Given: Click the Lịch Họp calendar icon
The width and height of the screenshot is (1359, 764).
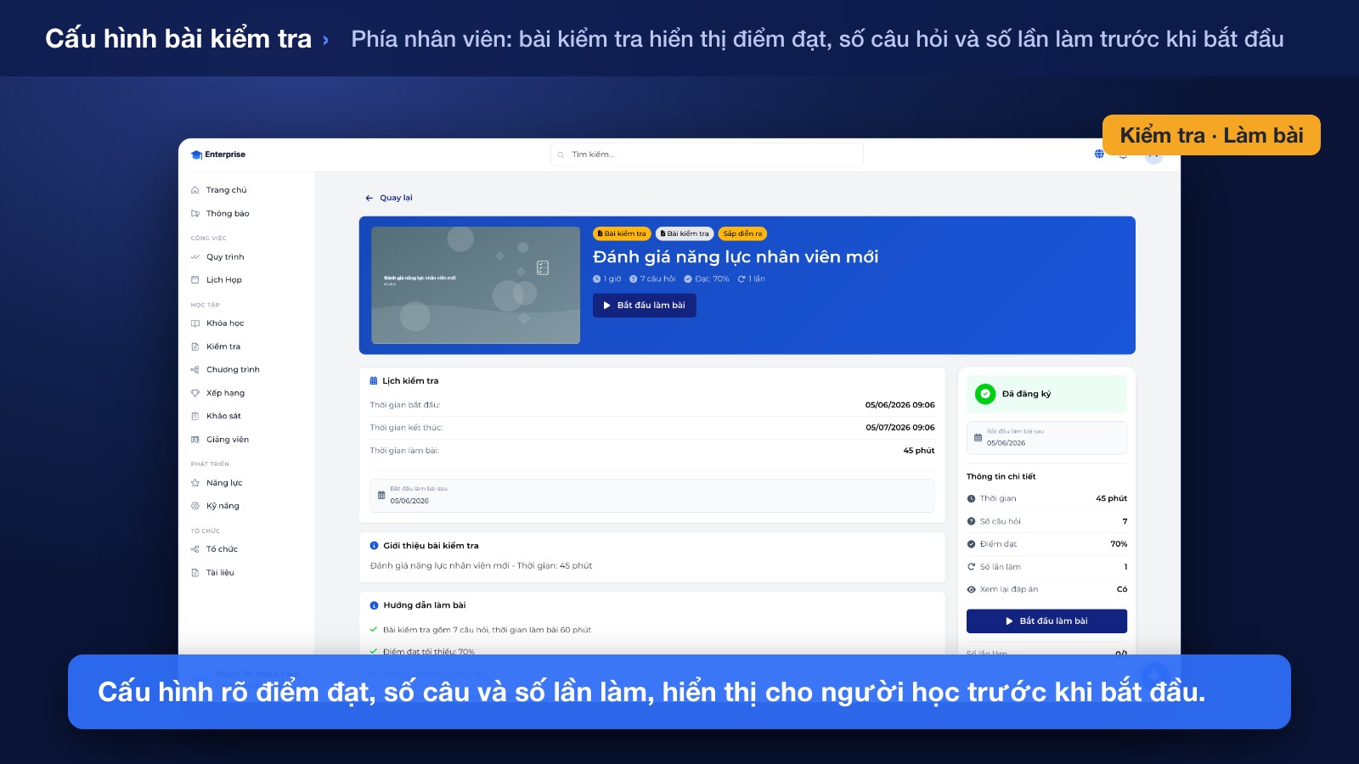Looking at the screenshot, I should point(195,280).
